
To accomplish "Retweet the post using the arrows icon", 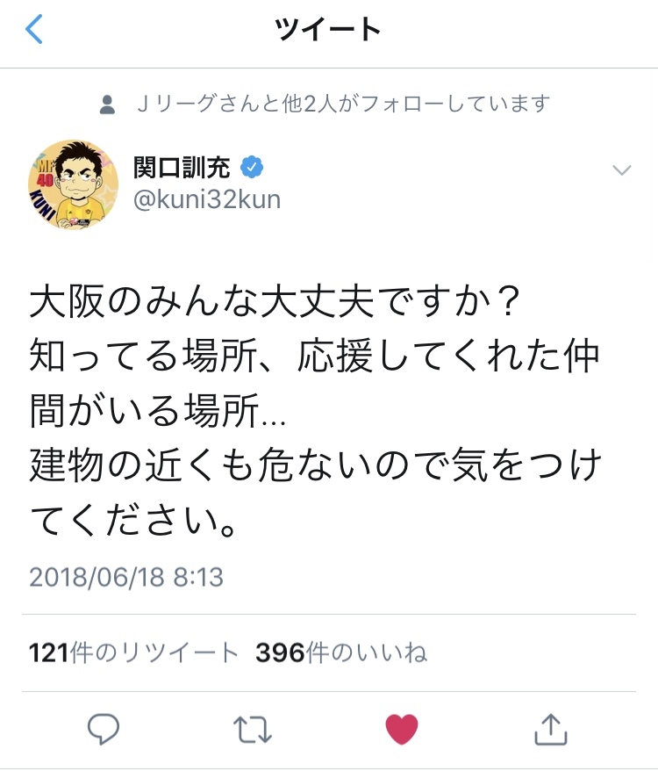I will 253,729.
